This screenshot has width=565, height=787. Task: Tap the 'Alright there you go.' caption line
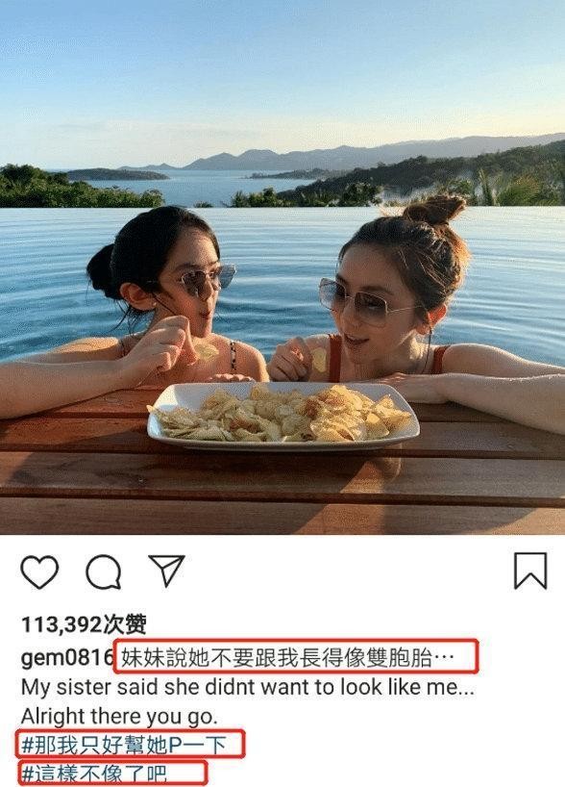click(x=119, y=716)
